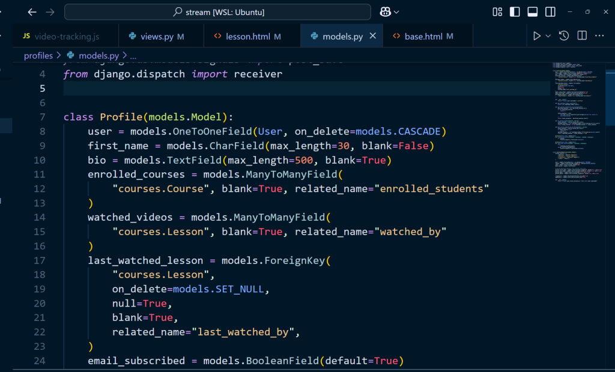The image size is (615, 372).
Task: Open the file timeline history icon
Action: click(564, 36)
